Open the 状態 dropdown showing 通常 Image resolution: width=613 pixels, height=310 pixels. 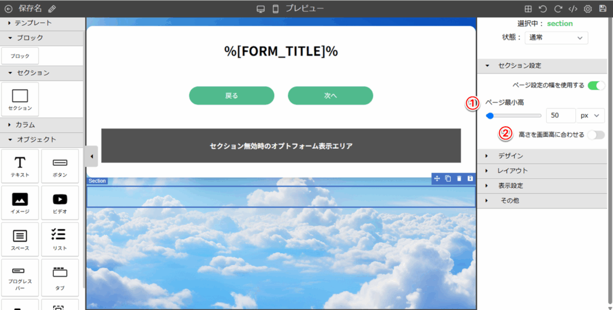[x=556, y=38]
